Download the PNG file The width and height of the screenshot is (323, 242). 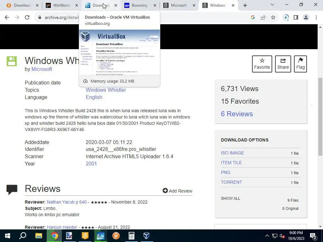(226, 172)
